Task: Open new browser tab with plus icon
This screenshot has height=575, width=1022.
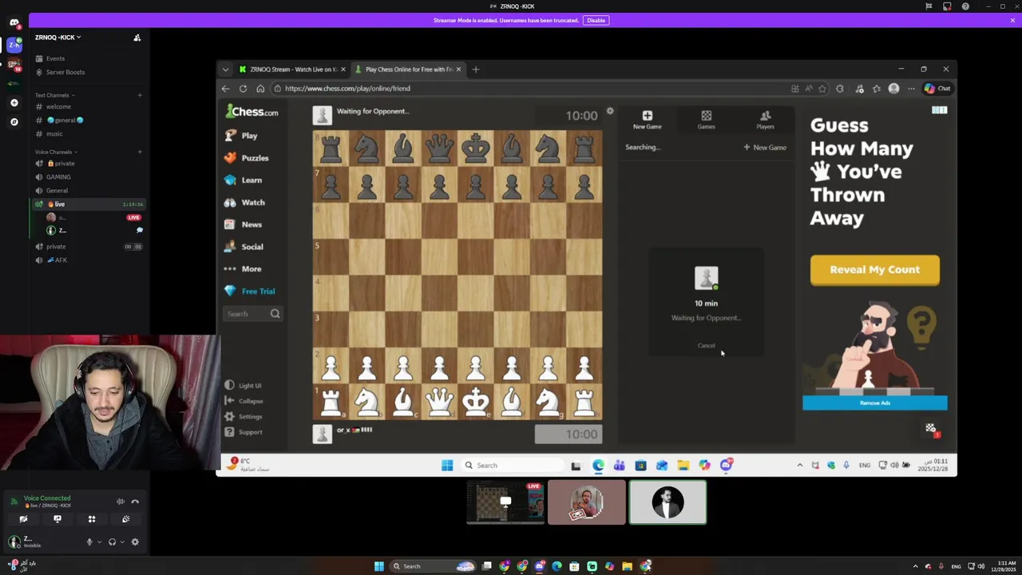Action: pyautogui.click(x=475, y=69)
